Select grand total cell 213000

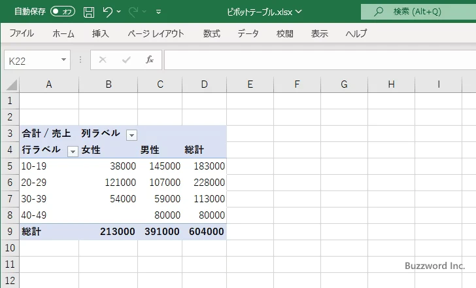109,232
